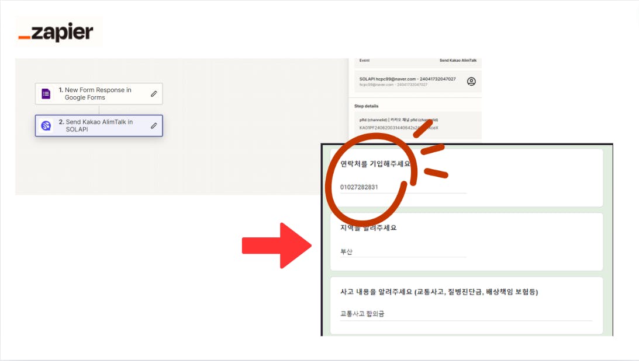Click the Zapier logo

click(x=56, y=32)
